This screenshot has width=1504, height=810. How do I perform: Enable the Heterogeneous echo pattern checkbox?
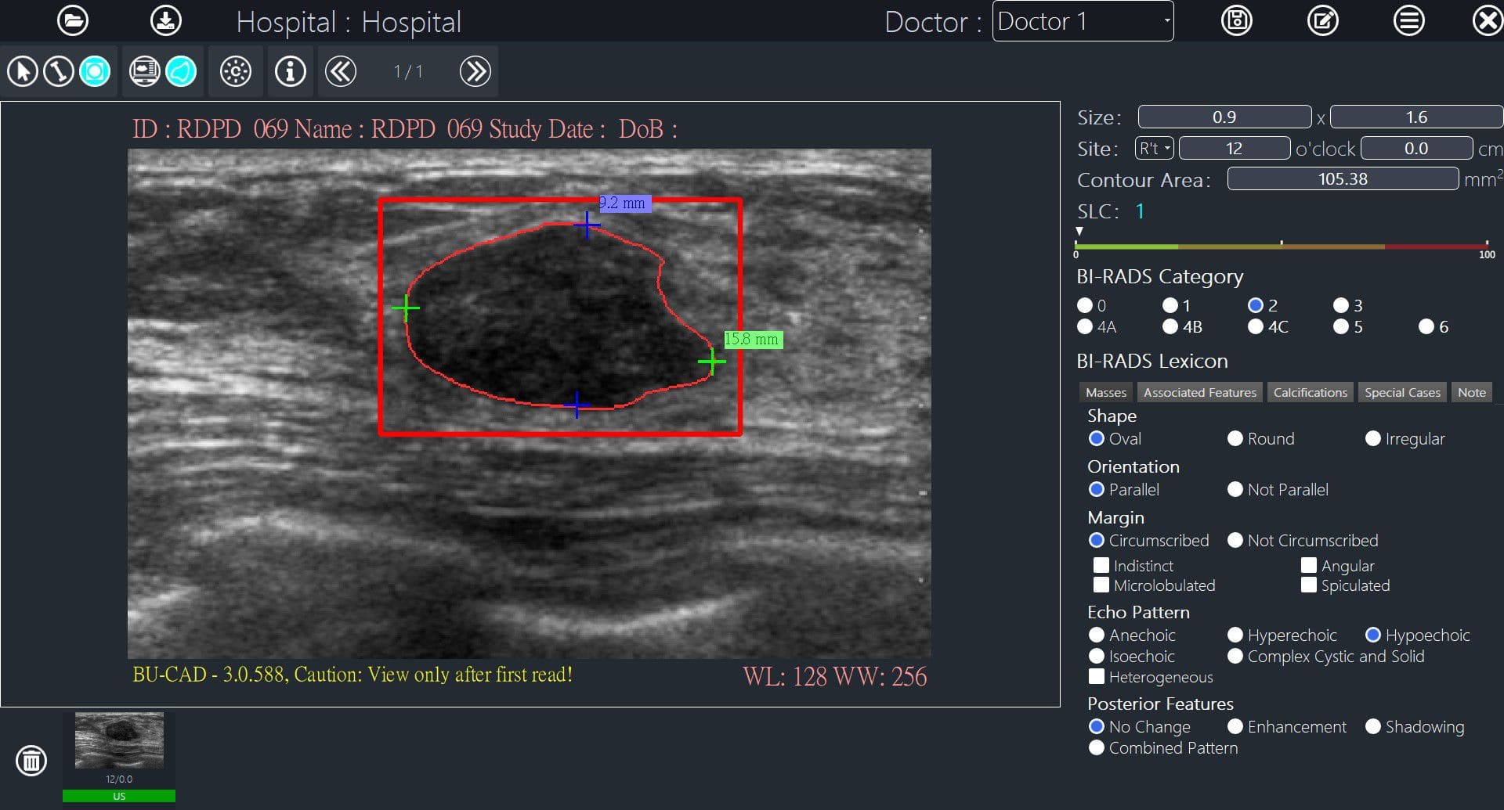(x=1097, y=676)
